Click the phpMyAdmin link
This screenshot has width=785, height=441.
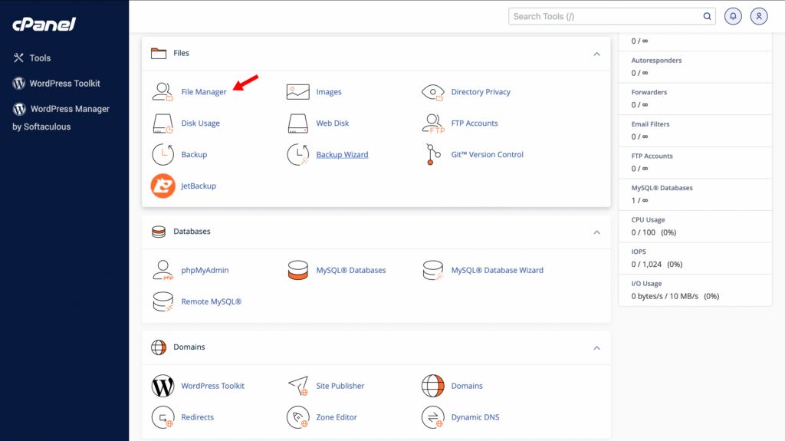click(x=205, y=270)
